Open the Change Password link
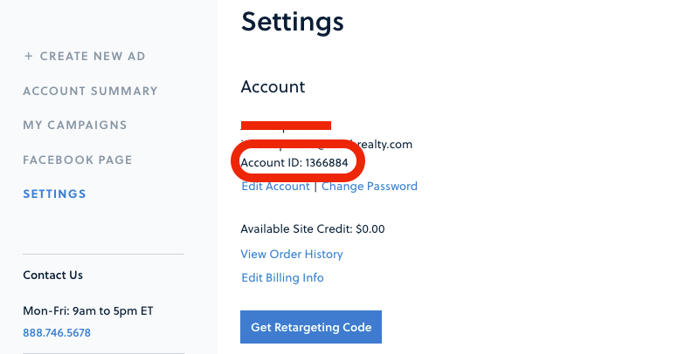Viewport: 685px width, 354px height. 370,186
